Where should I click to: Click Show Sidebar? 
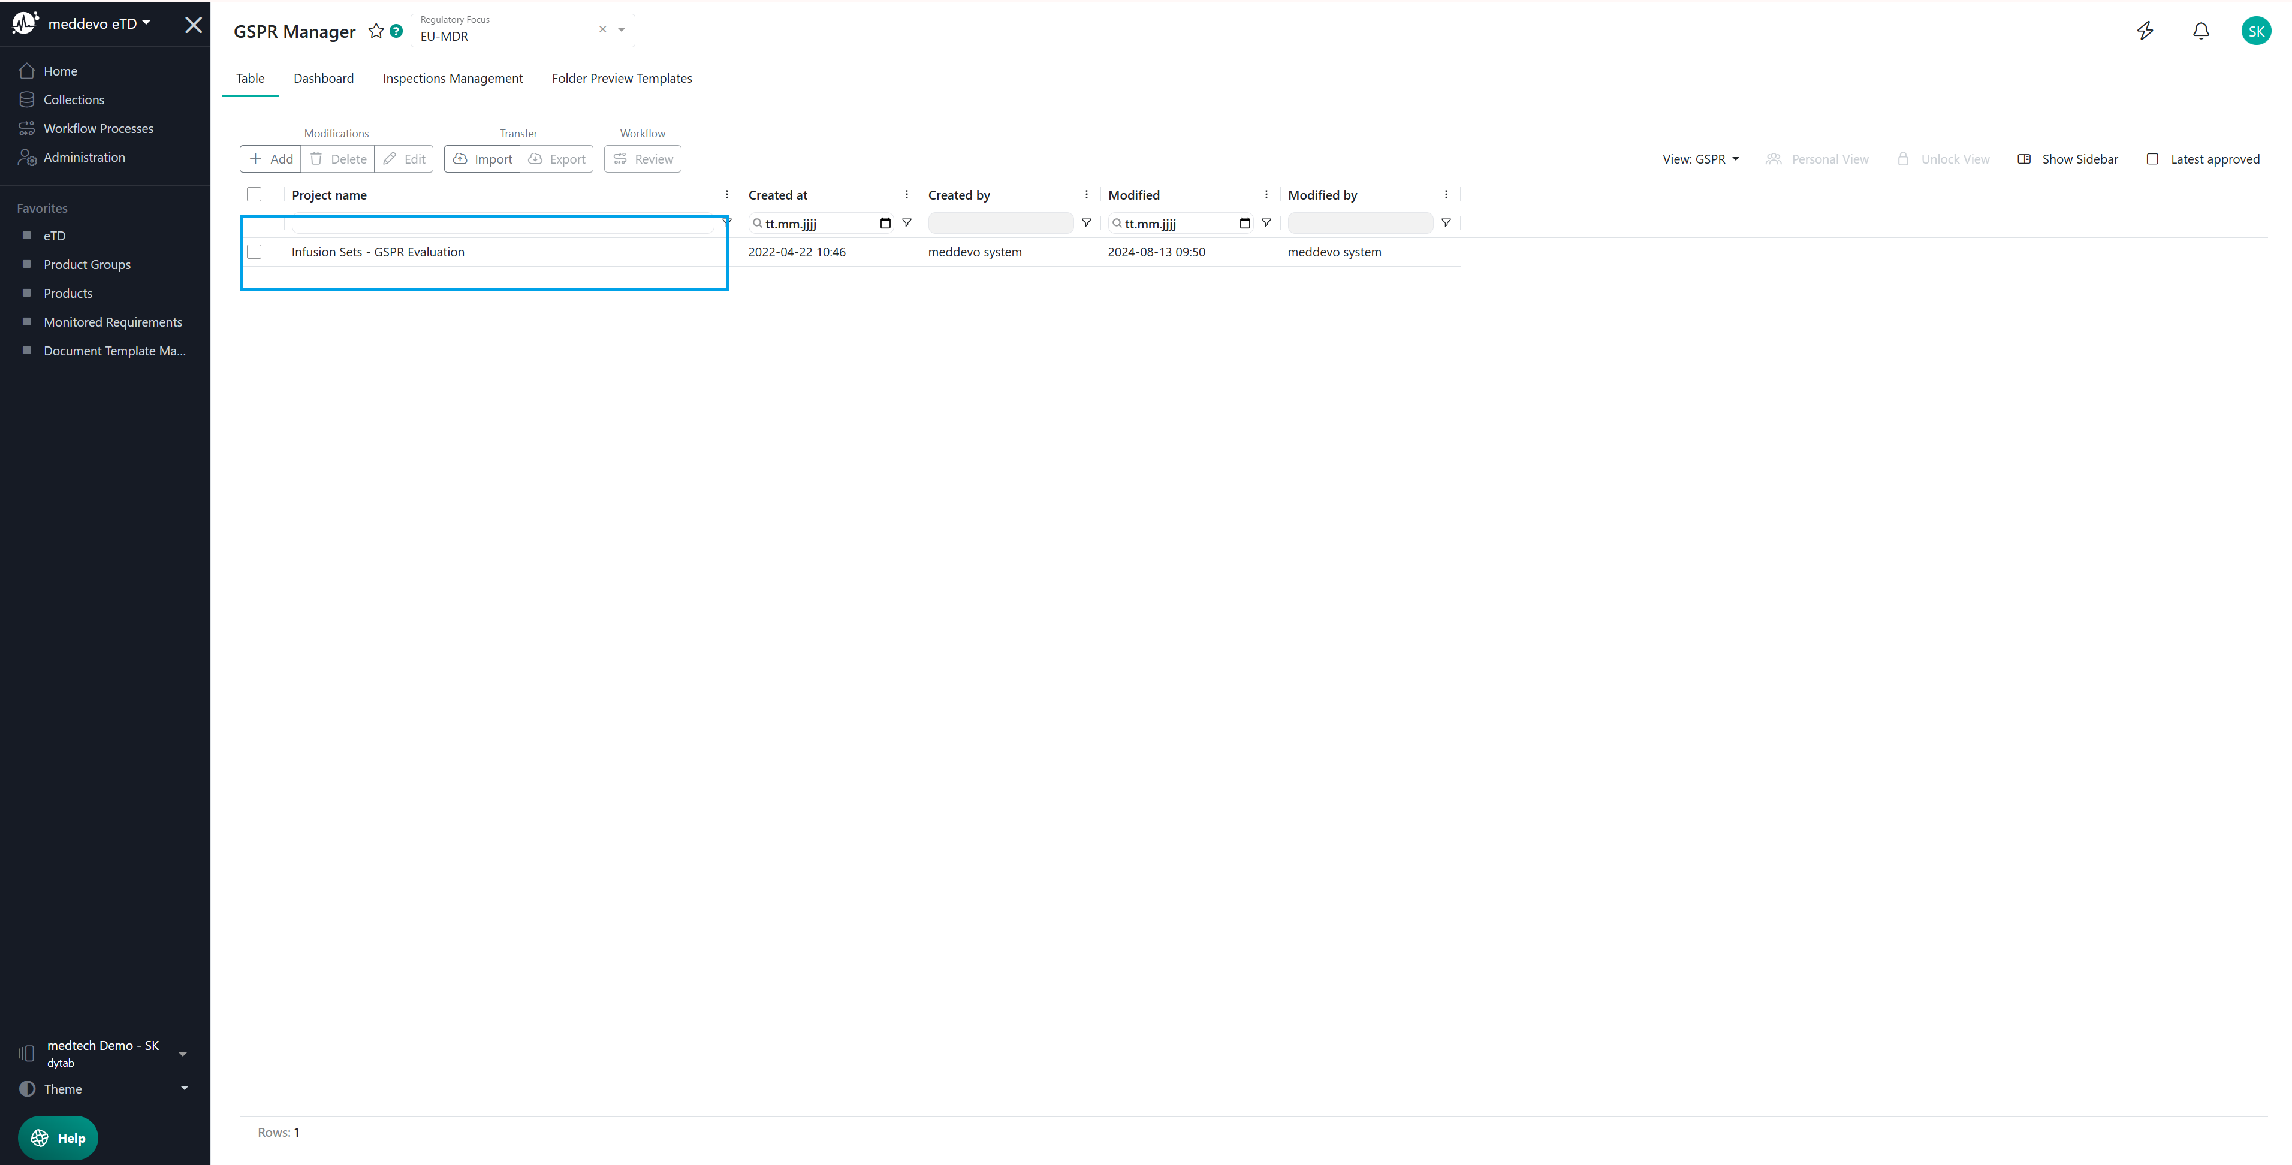pos(2068,159)
